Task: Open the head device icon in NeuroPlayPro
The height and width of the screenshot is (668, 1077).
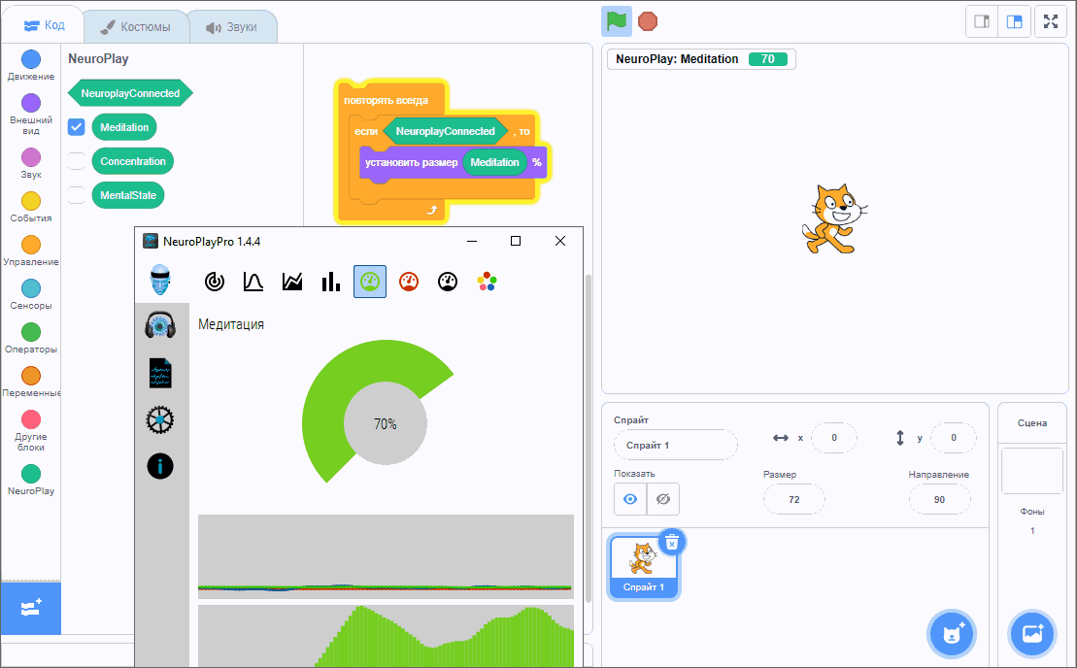Action: click(160, 280)
